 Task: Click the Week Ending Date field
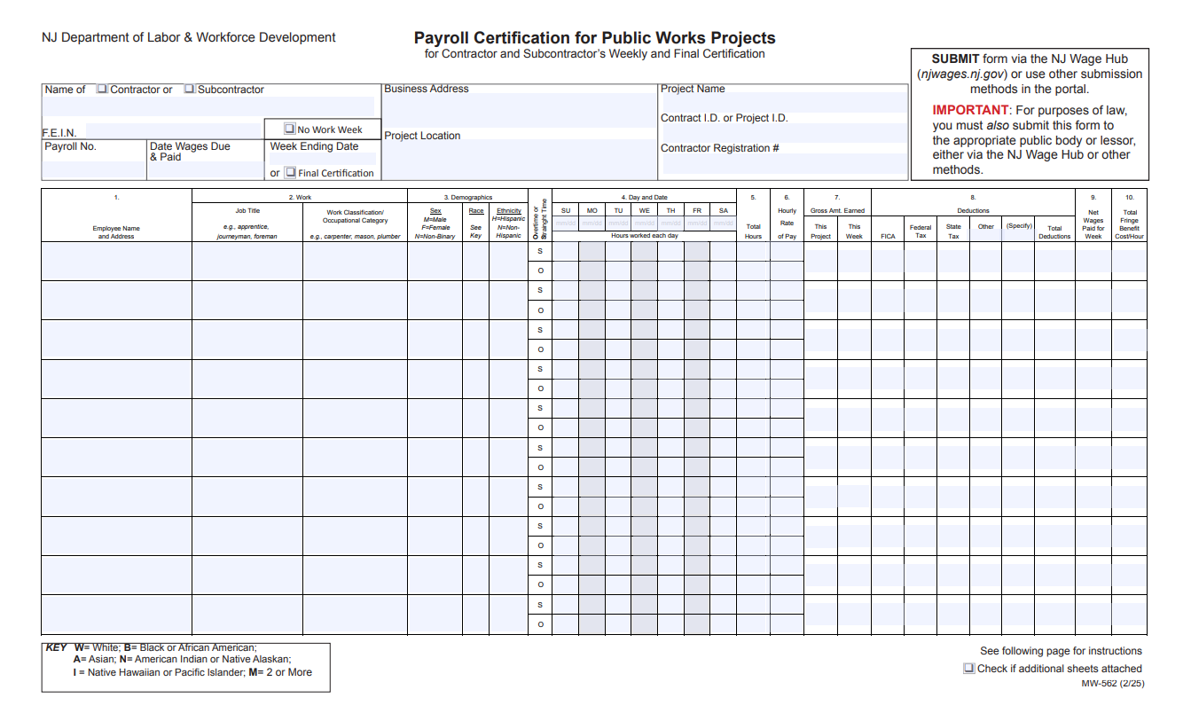(x=323, y=160)
